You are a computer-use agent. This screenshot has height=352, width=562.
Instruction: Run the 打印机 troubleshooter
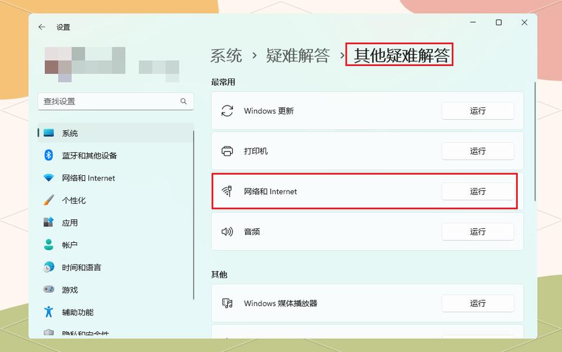pyautogui.click(x=478, y=151)
